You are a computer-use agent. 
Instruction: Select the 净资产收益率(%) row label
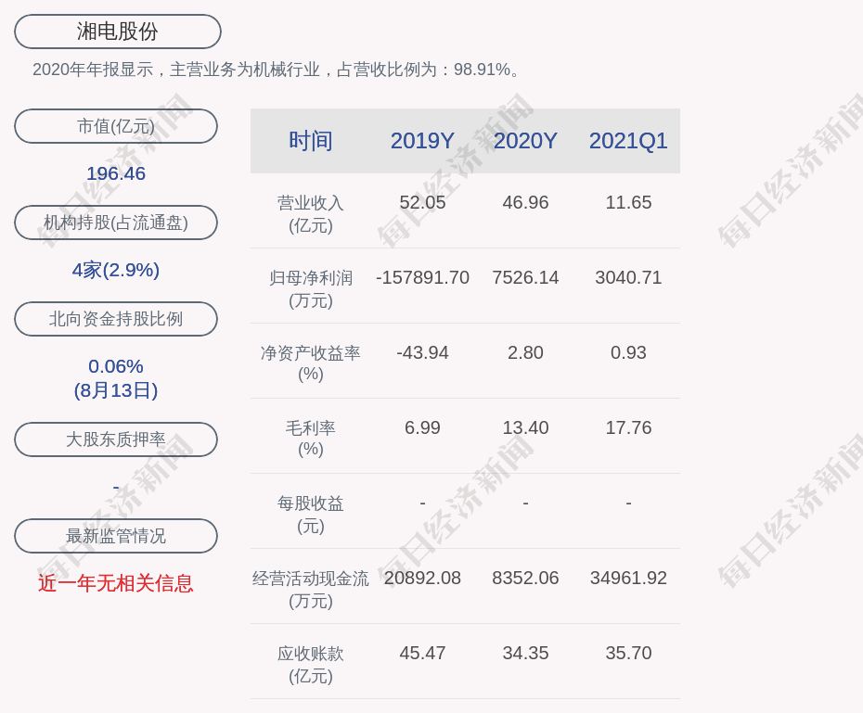[311, 363]
